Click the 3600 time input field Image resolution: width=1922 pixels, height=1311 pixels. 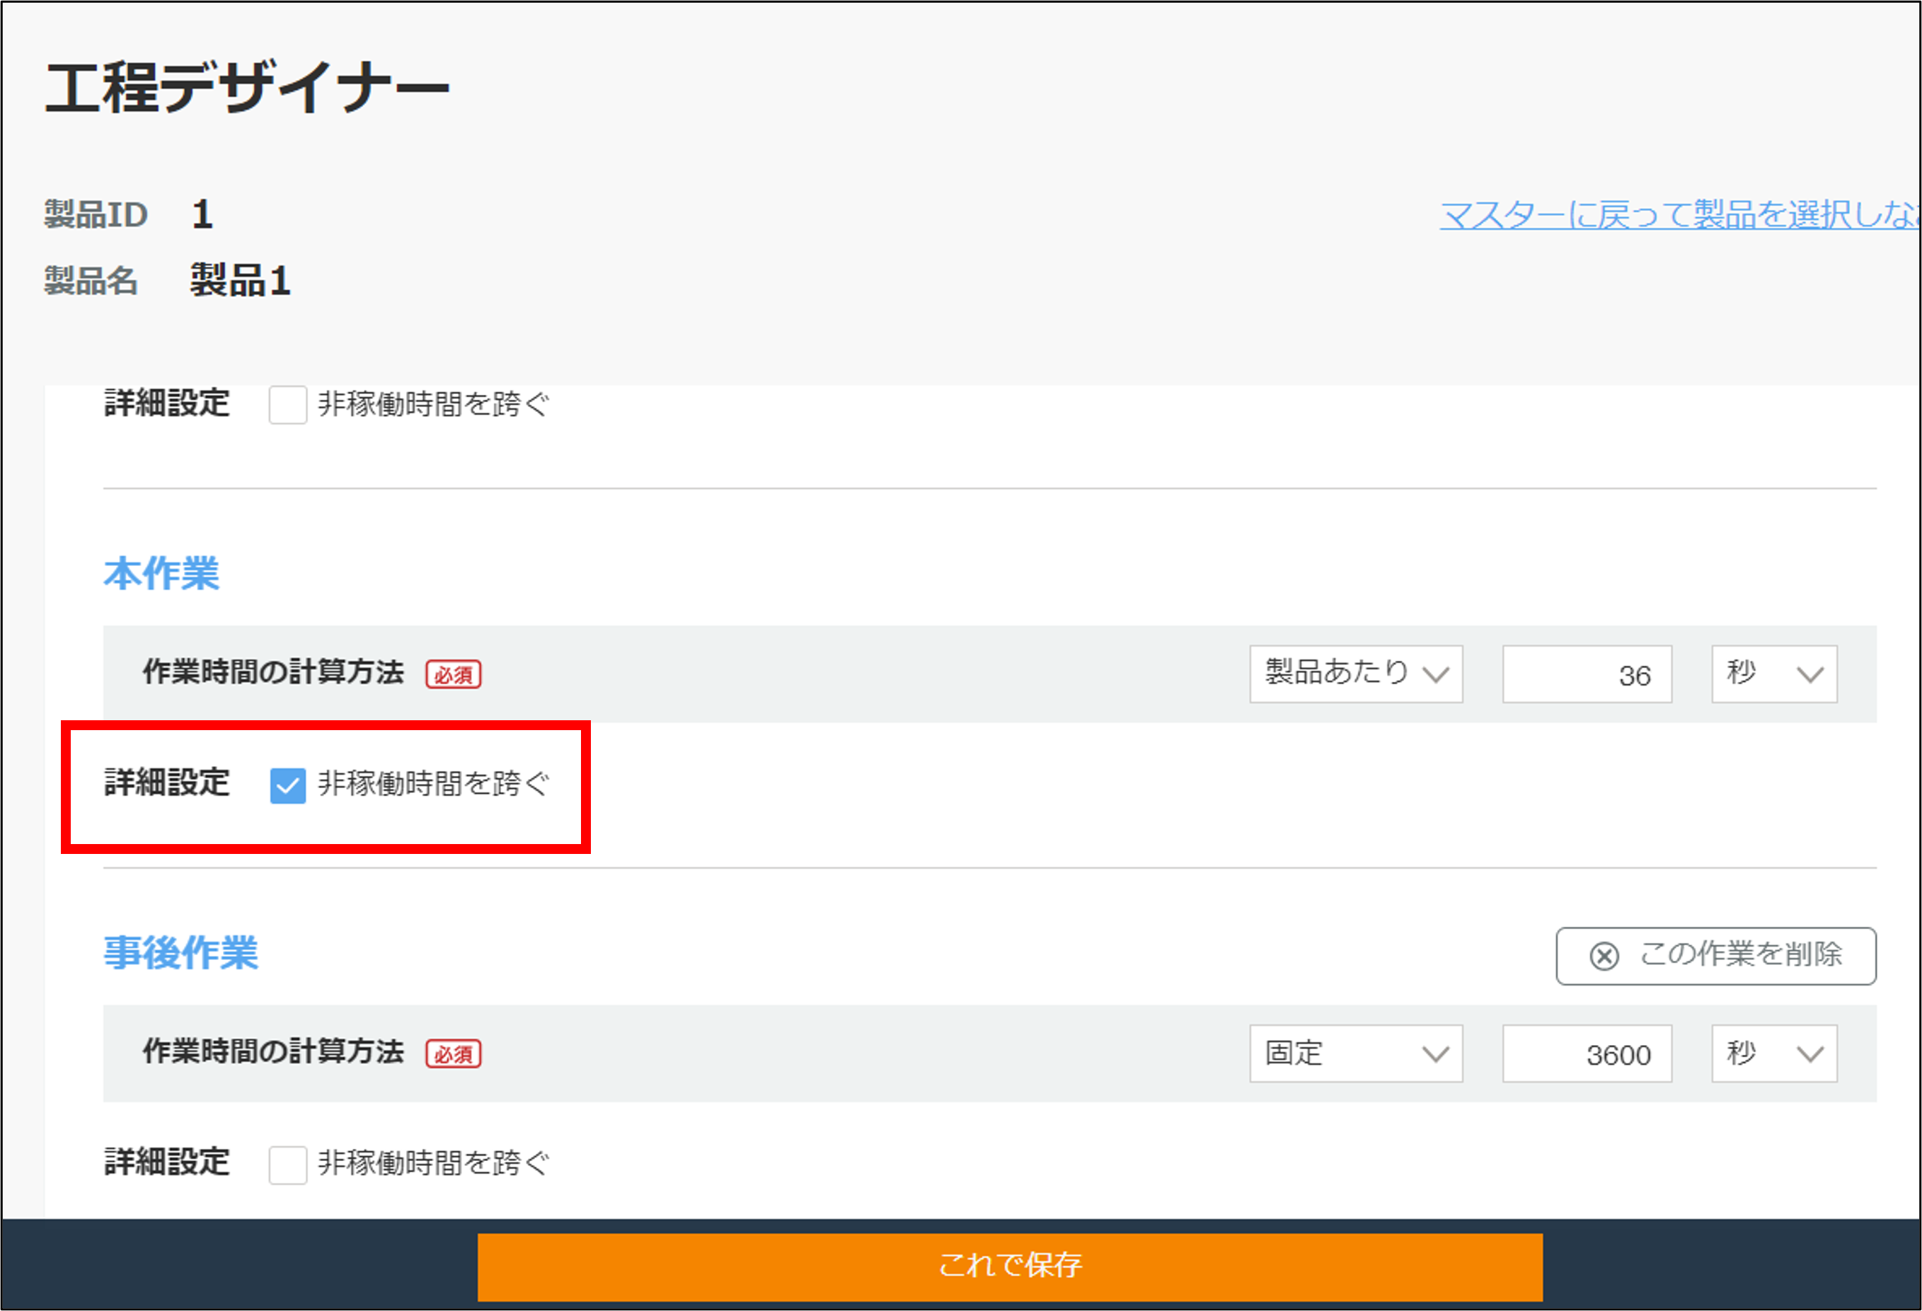tap(1587, 1053)
